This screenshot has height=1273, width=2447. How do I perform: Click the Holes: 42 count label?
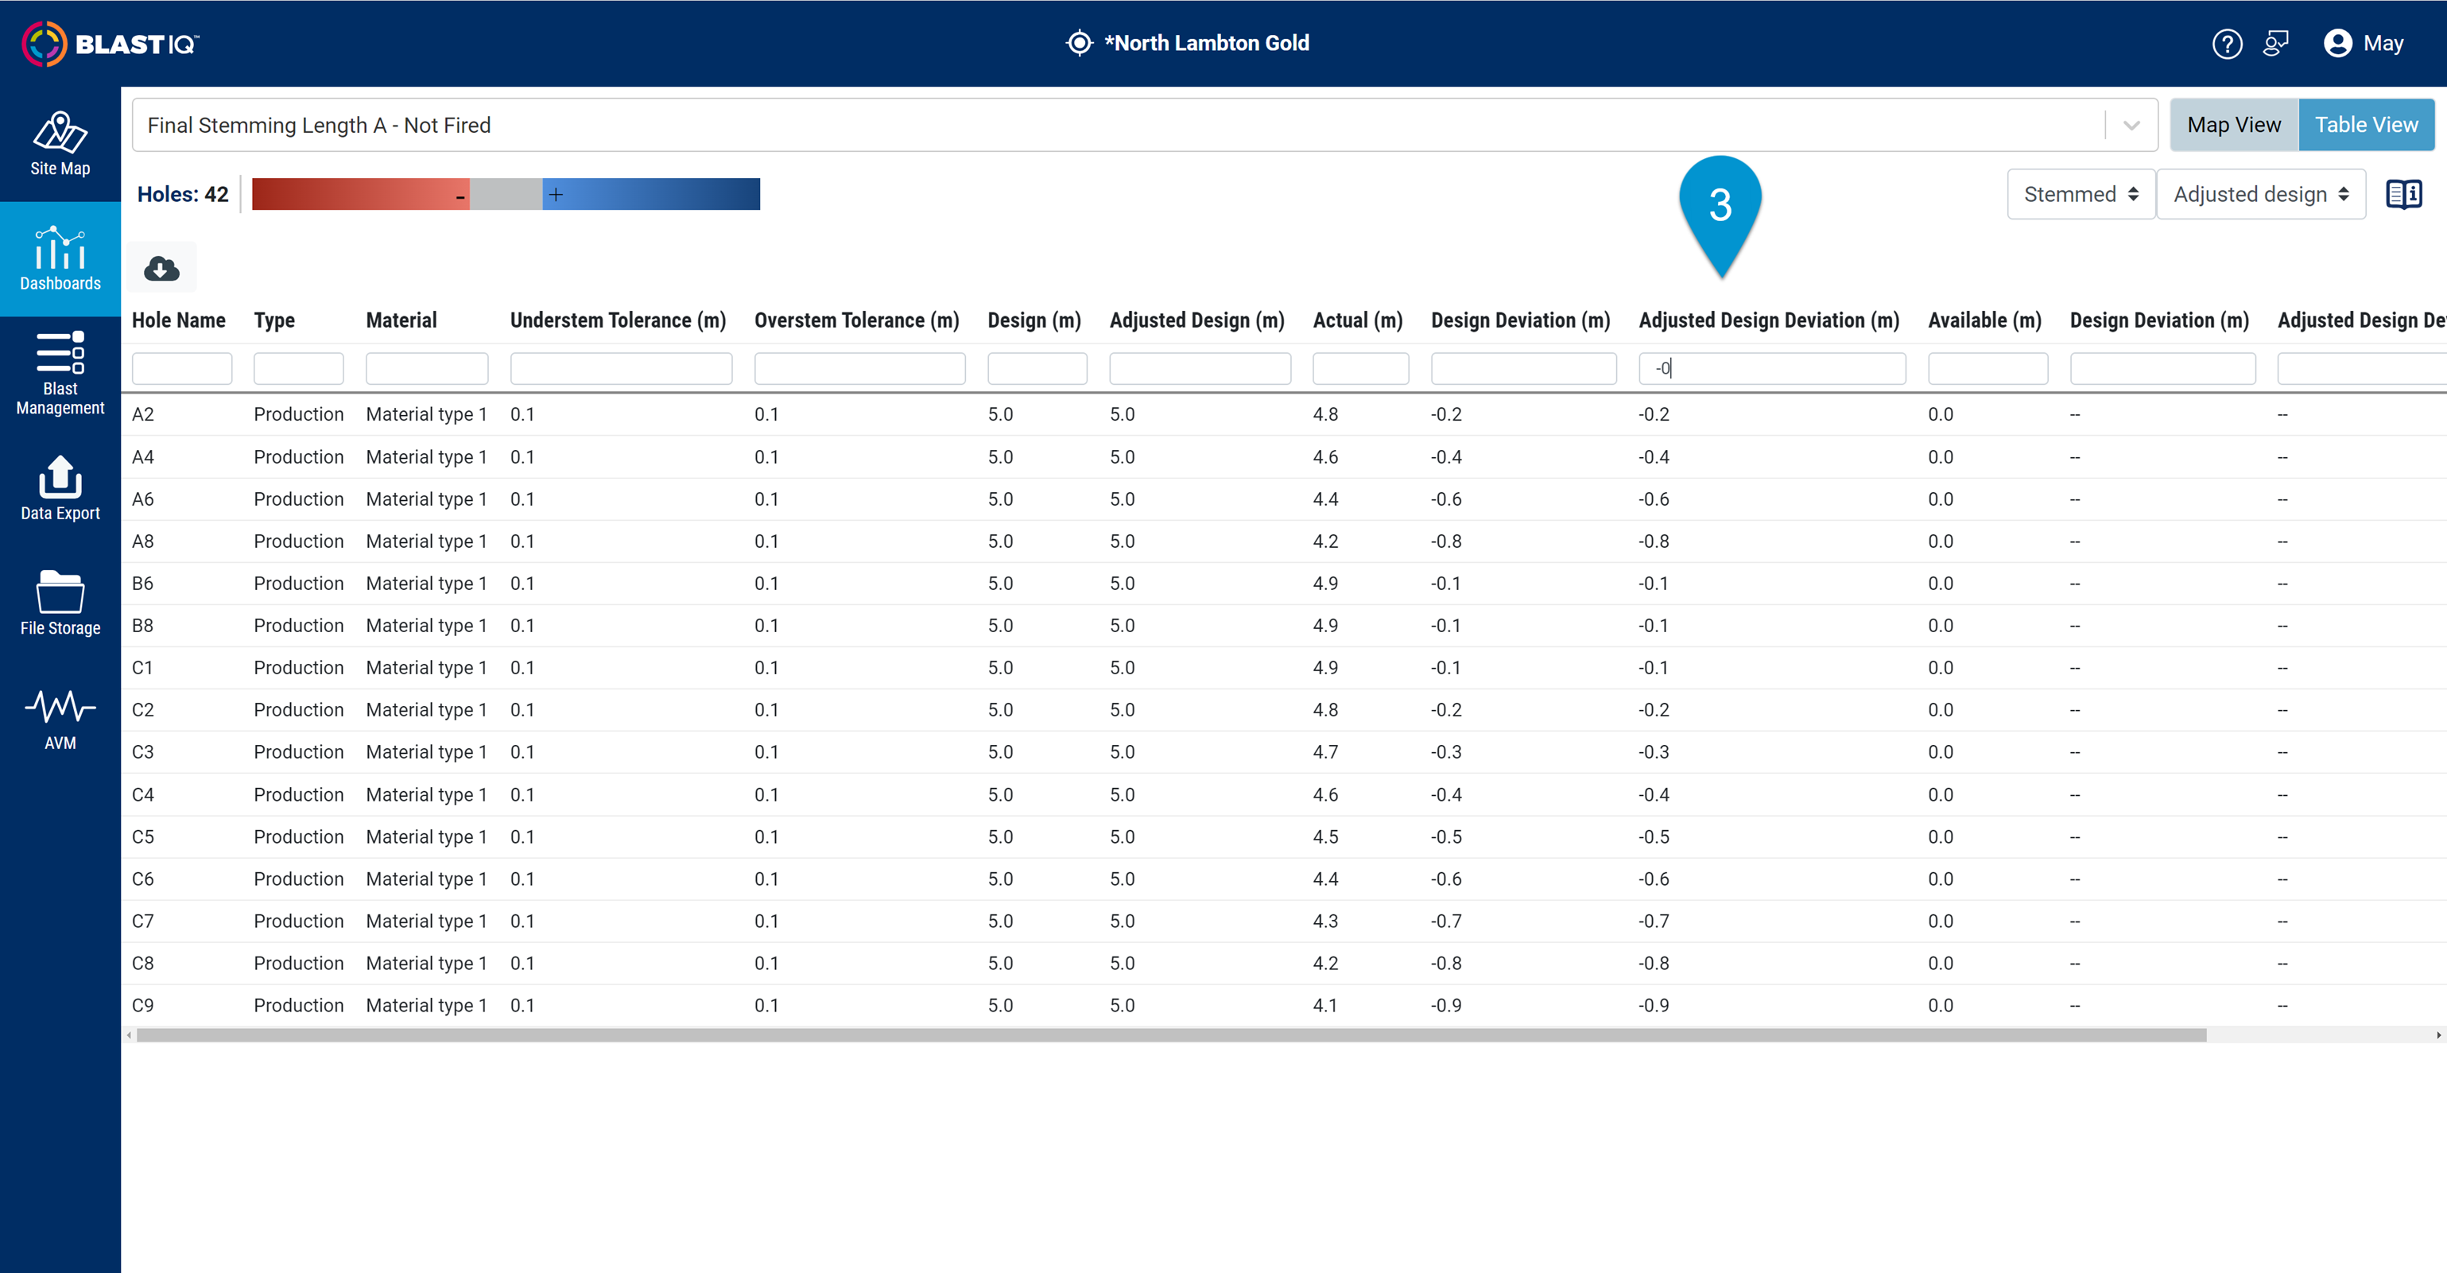(182, 194)
